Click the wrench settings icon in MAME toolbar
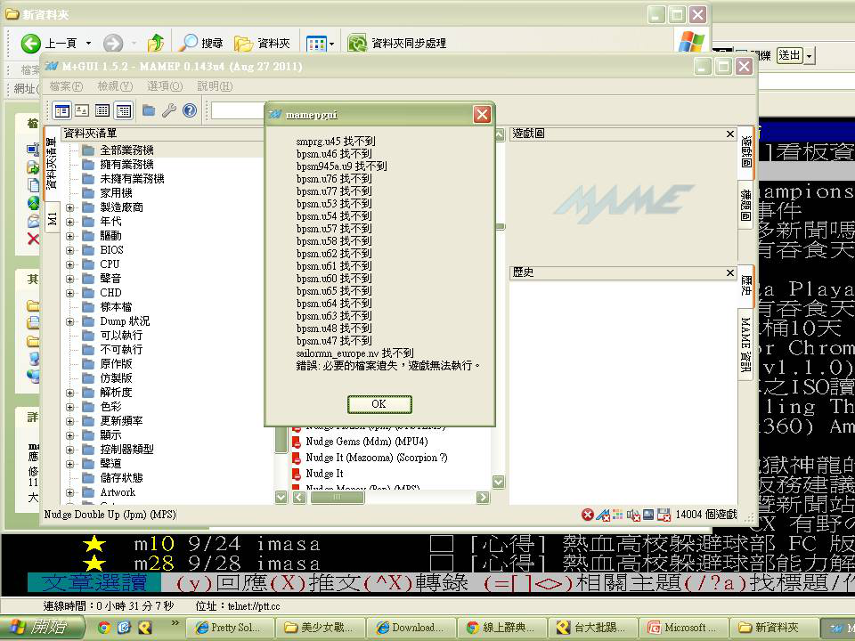 [x=168, y=110]
